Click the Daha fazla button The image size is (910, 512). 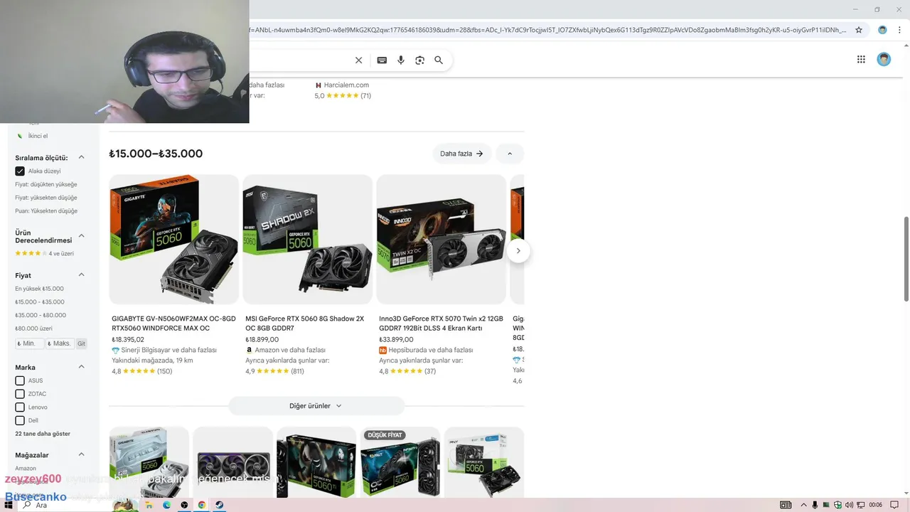coord(461,154)
